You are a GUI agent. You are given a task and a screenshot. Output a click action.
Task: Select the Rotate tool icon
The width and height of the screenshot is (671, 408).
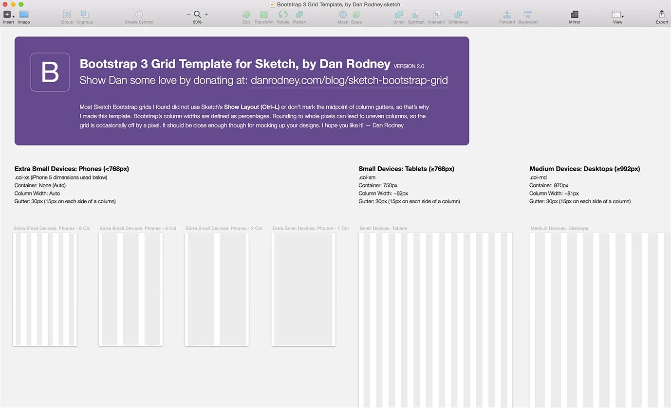point(283,15)
